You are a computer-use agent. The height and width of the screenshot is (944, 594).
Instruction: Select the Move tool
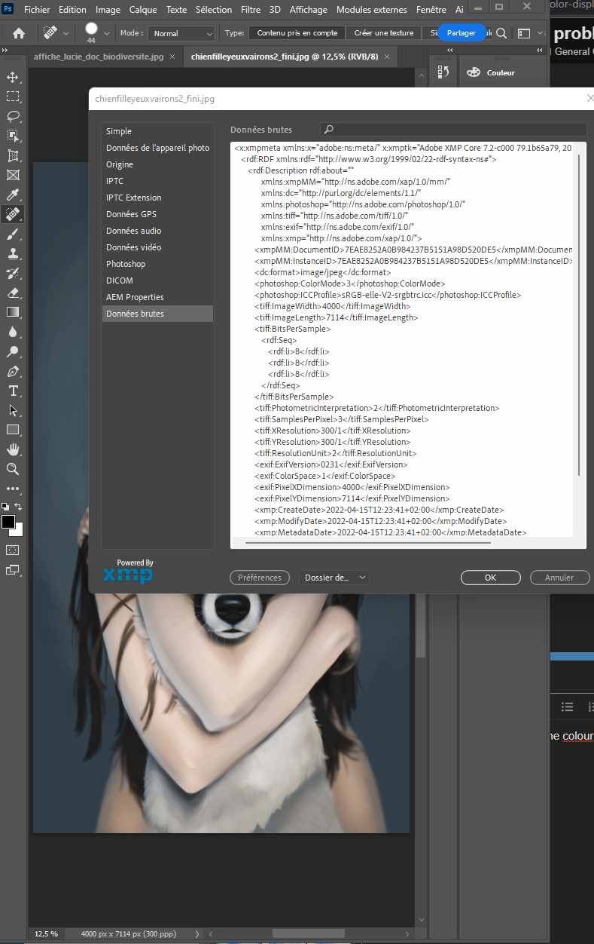coord(13,77)
